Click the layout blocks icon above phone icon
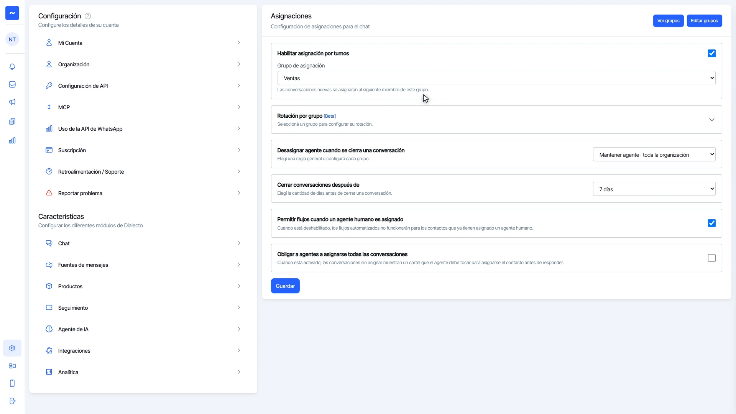 12,366
